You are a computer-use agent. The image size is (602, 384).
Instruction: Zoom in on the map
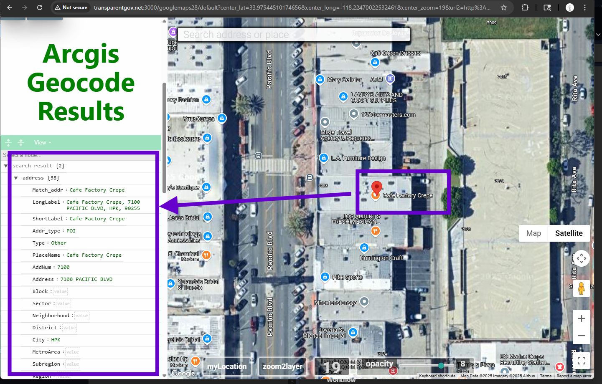[x=581, y=319]
